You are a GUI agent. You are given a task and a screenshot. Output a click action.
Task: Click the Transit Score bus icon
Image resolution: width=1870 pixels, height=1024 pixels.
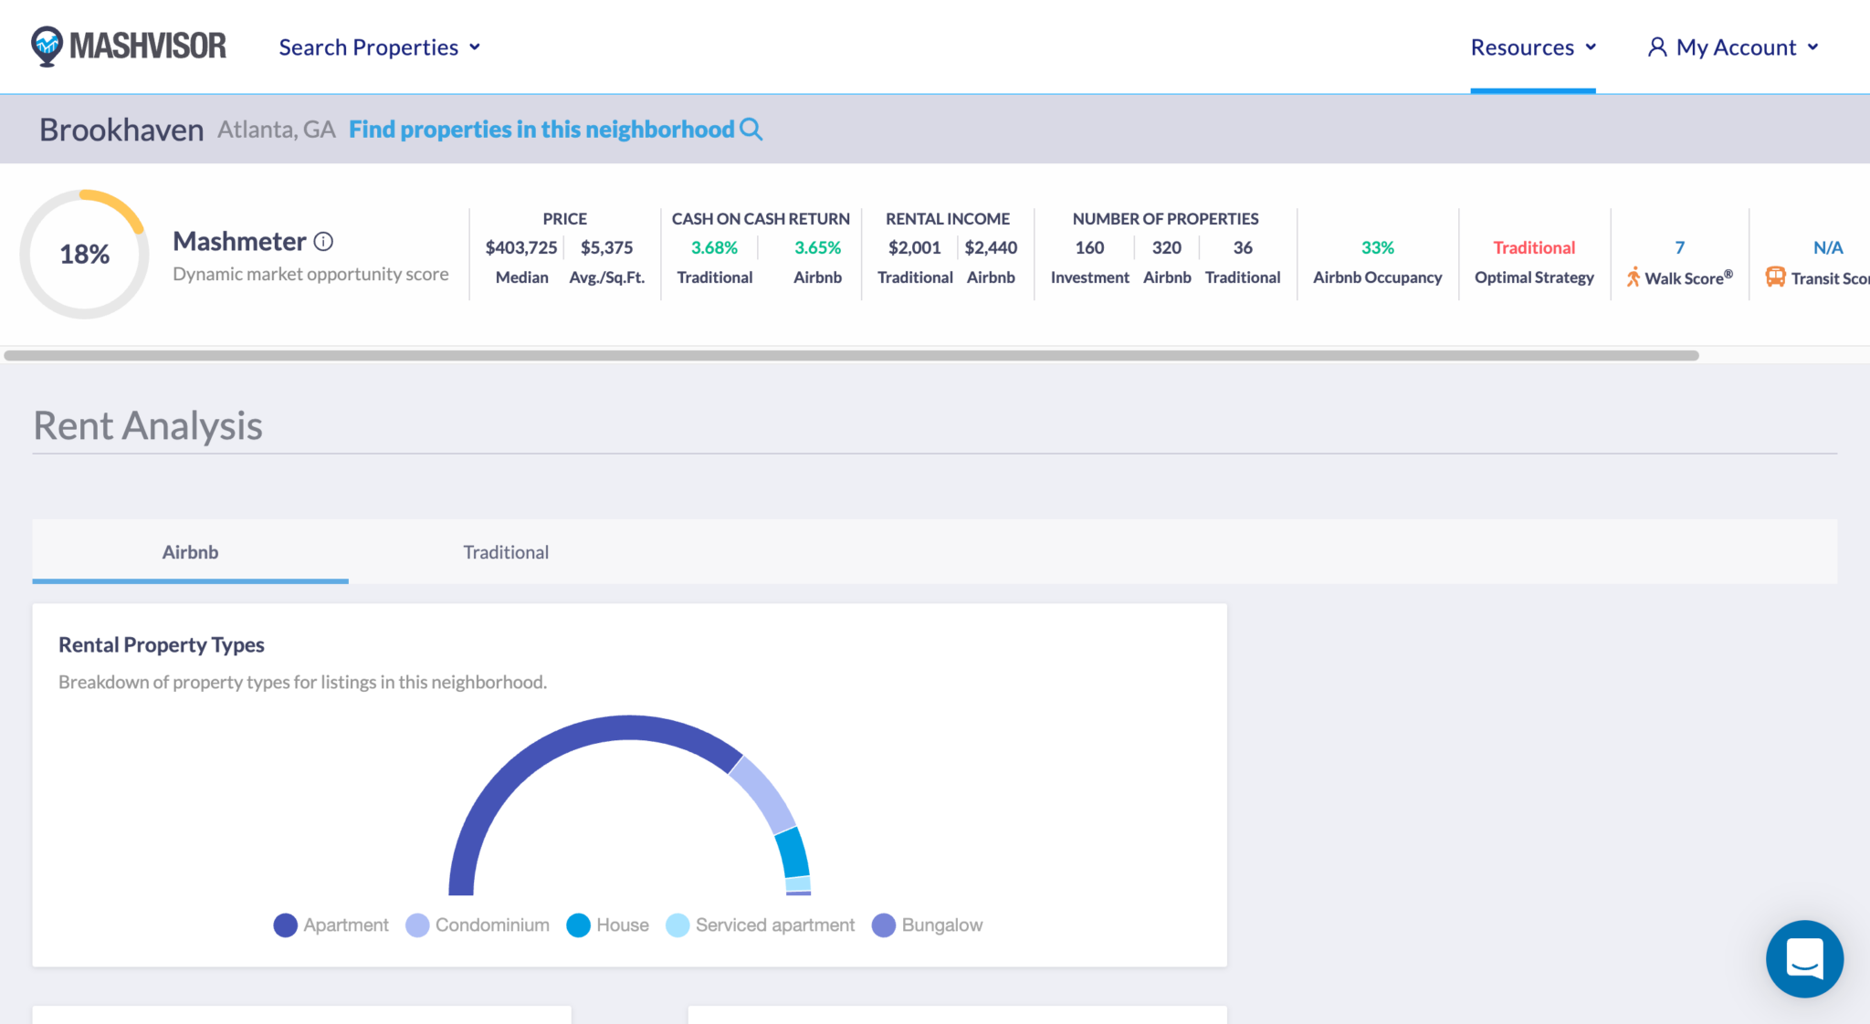pos(1774,277)
